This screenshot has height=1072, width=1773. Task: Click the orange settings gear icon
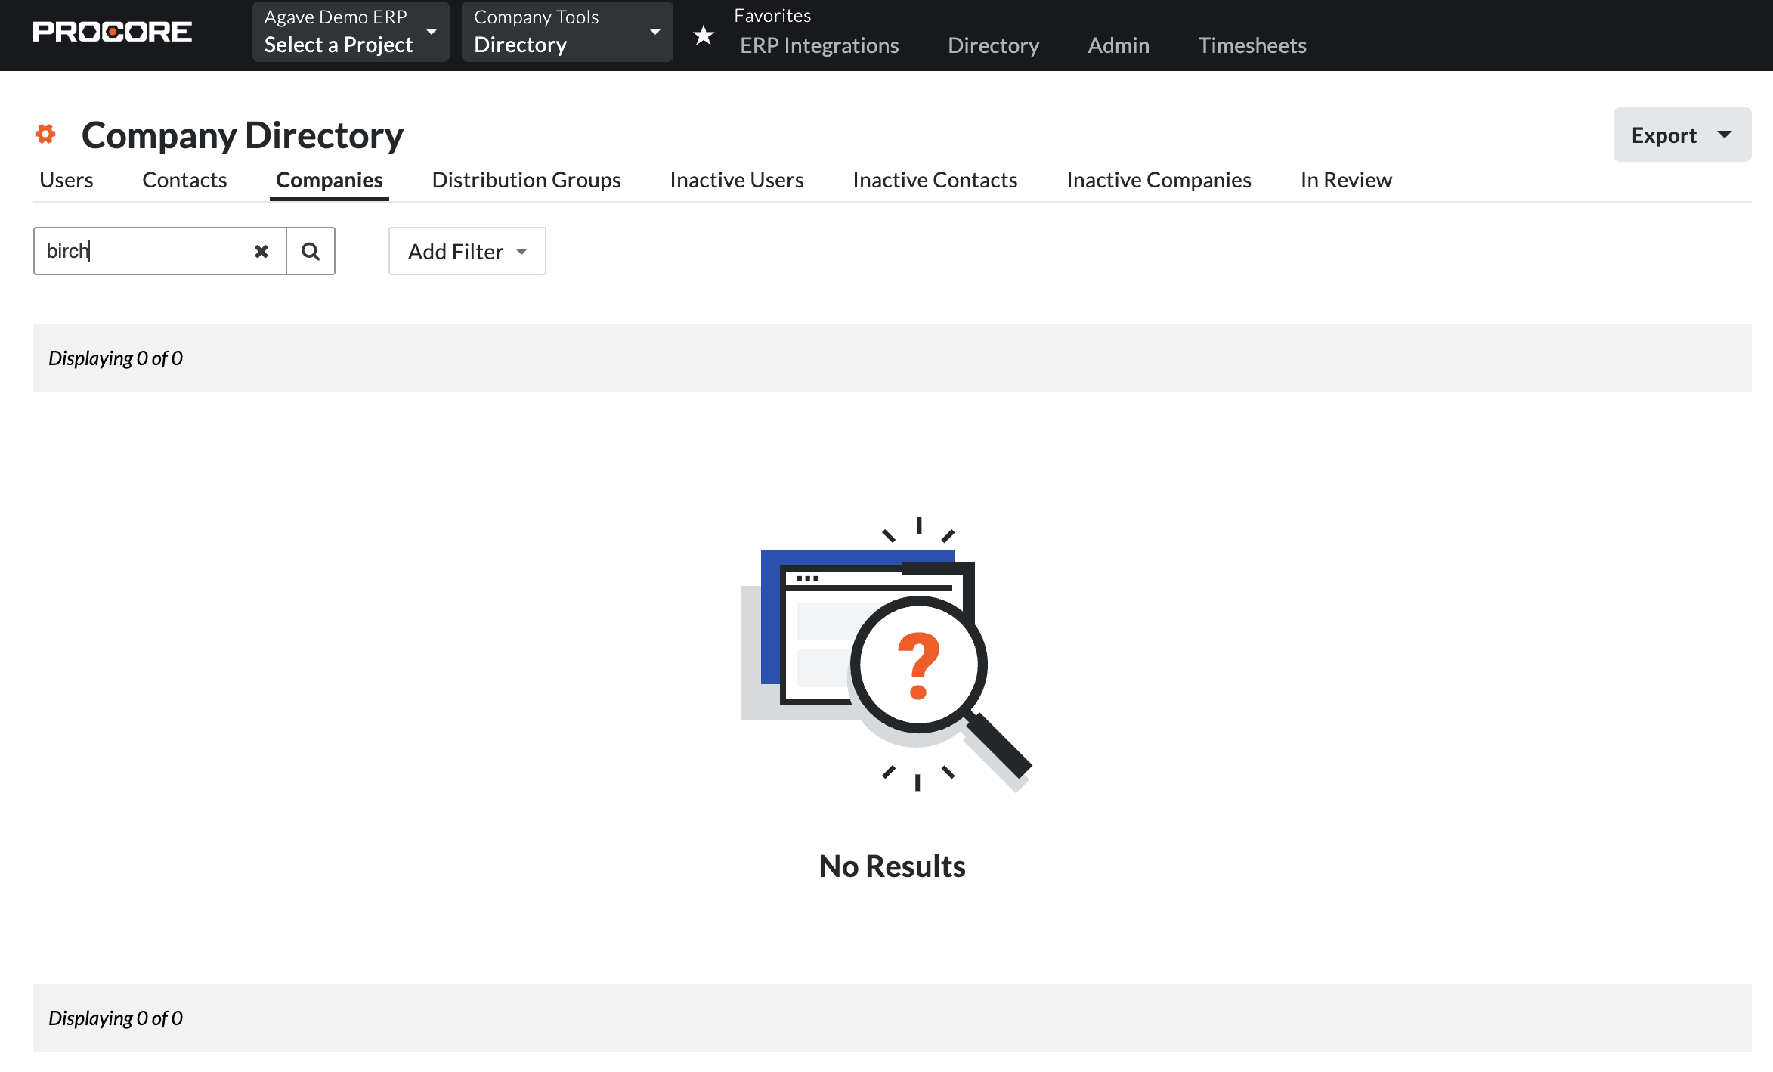point(45,135)
